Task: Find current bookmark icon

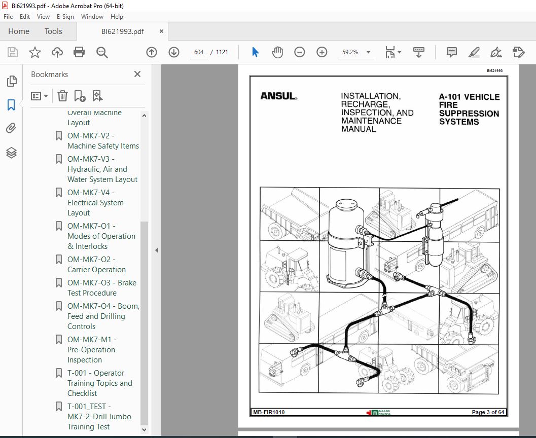Action: (x=97, y=96)
